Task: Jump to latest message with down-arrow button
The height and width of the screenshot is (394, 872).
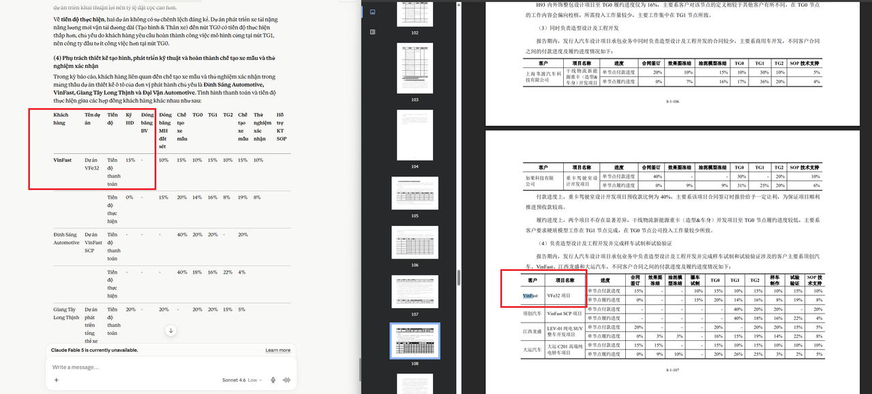Action: 171,331
